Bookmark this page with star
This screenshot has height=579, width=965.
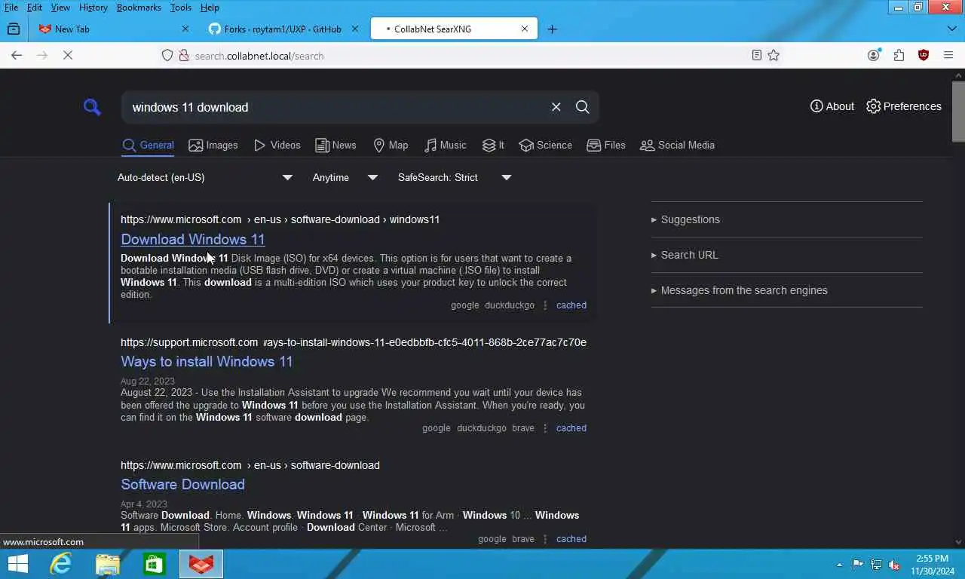774,55
